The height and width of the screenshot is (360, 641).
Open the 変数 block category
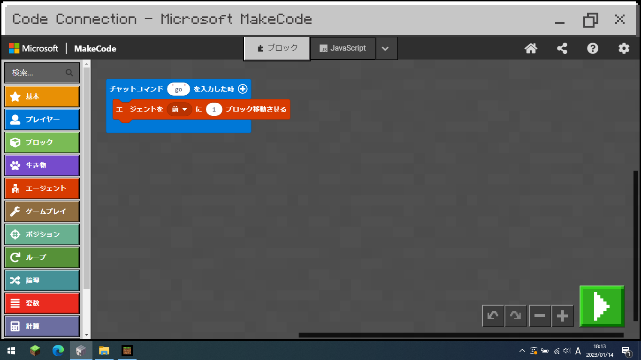pos(42,303)
